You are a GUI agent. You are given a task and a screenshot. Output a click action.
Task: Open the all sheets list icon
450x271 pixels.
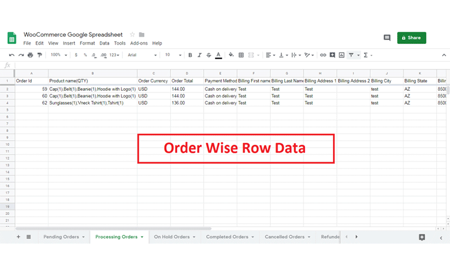coord(29,237)
